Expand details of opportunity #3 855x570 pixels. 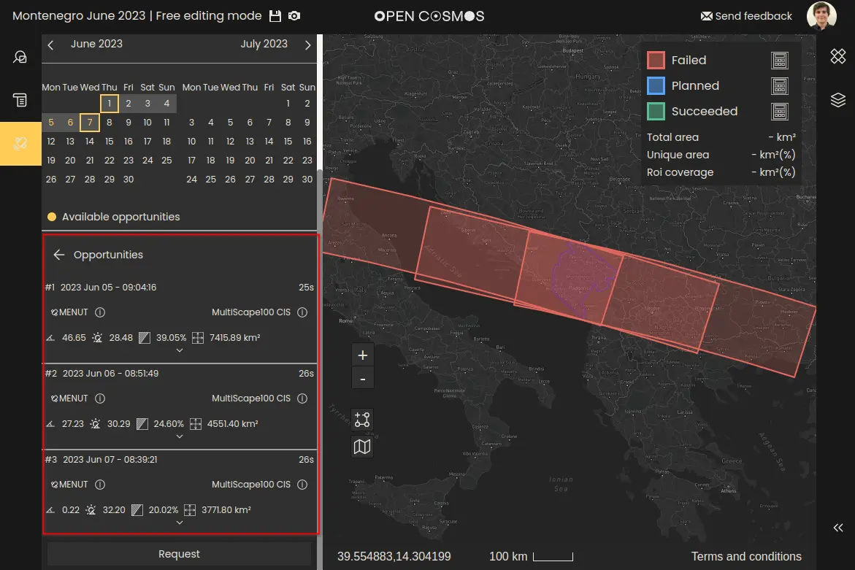tap(180, 523)
